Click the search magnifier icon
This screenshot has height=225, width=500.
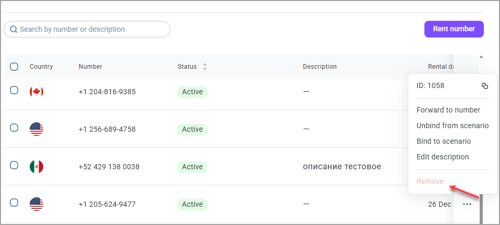pyautogui.click(x=14, y=30)
